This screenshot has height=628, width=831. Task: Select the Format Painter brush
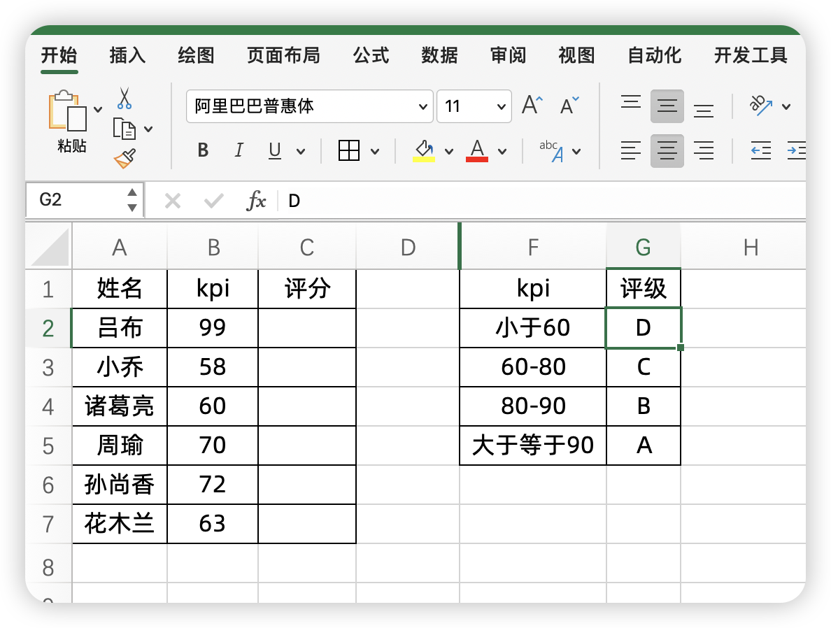click(x=125, y=158)
